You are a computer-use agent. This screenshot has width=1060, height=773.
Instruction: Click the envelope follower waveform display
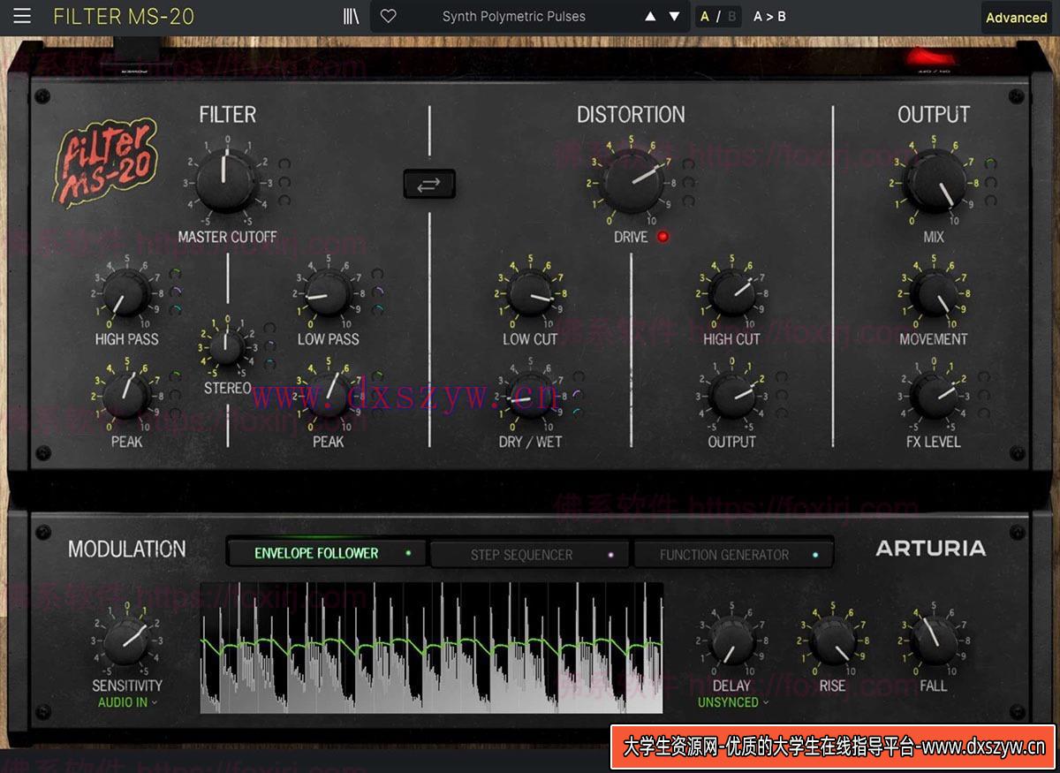pyautogui.click(x=431, y=648)
